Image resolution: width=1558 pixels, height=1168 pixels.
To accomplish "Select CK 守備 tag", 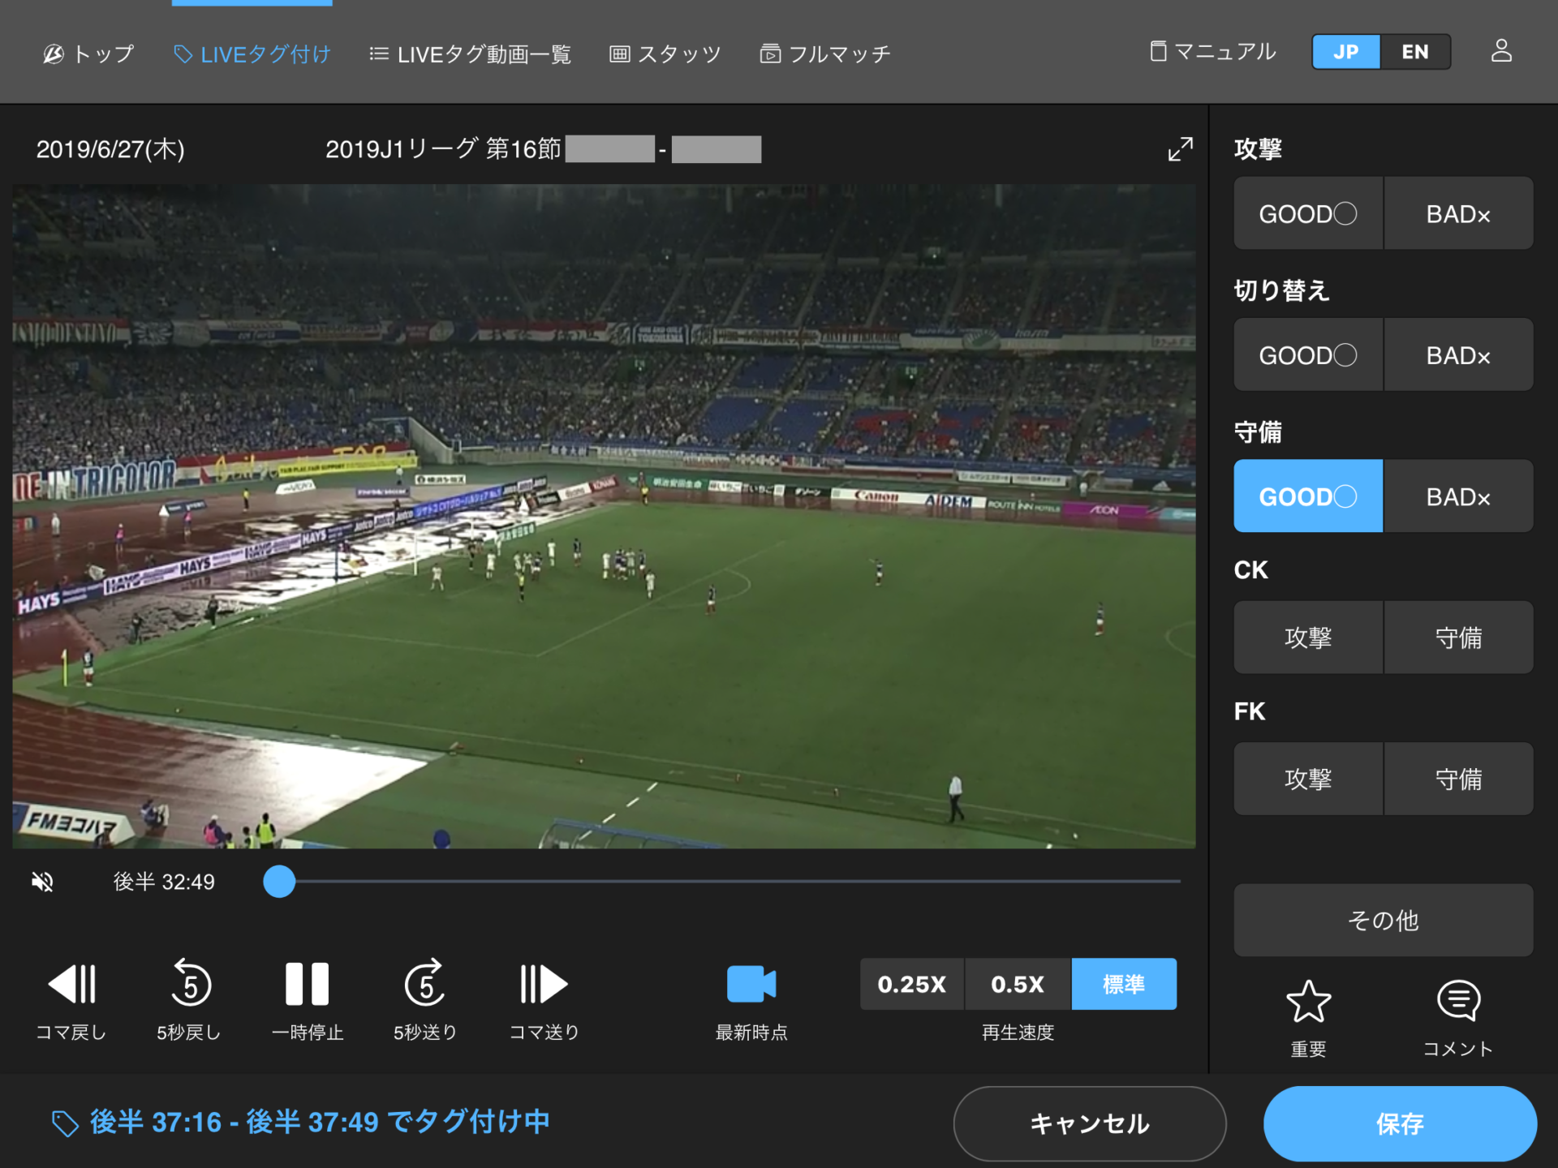I will 1458,638.
